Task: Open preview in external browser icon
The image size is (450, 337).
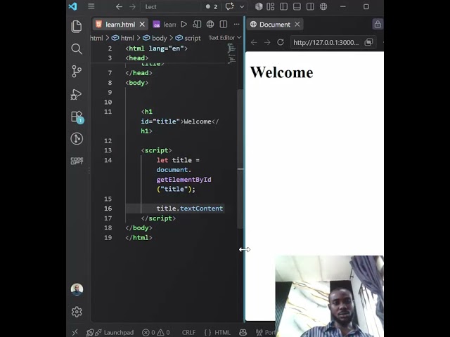Action: point(368,42)
